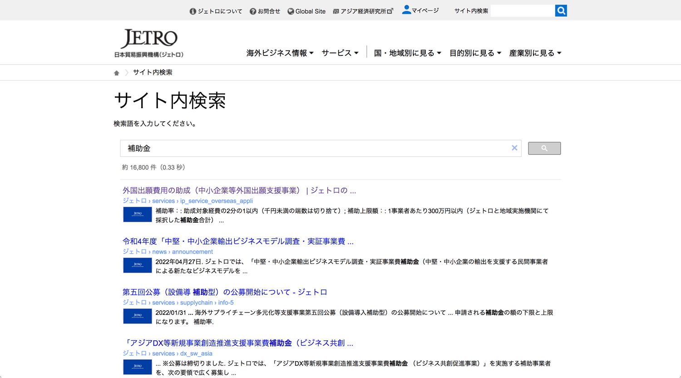Click URL path supplychain › info-5

click(207, 303)
